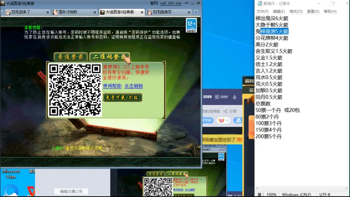350x197 pixels.
Task: Click the line 舍生取义1.5火箭
Action: (274, 51)
